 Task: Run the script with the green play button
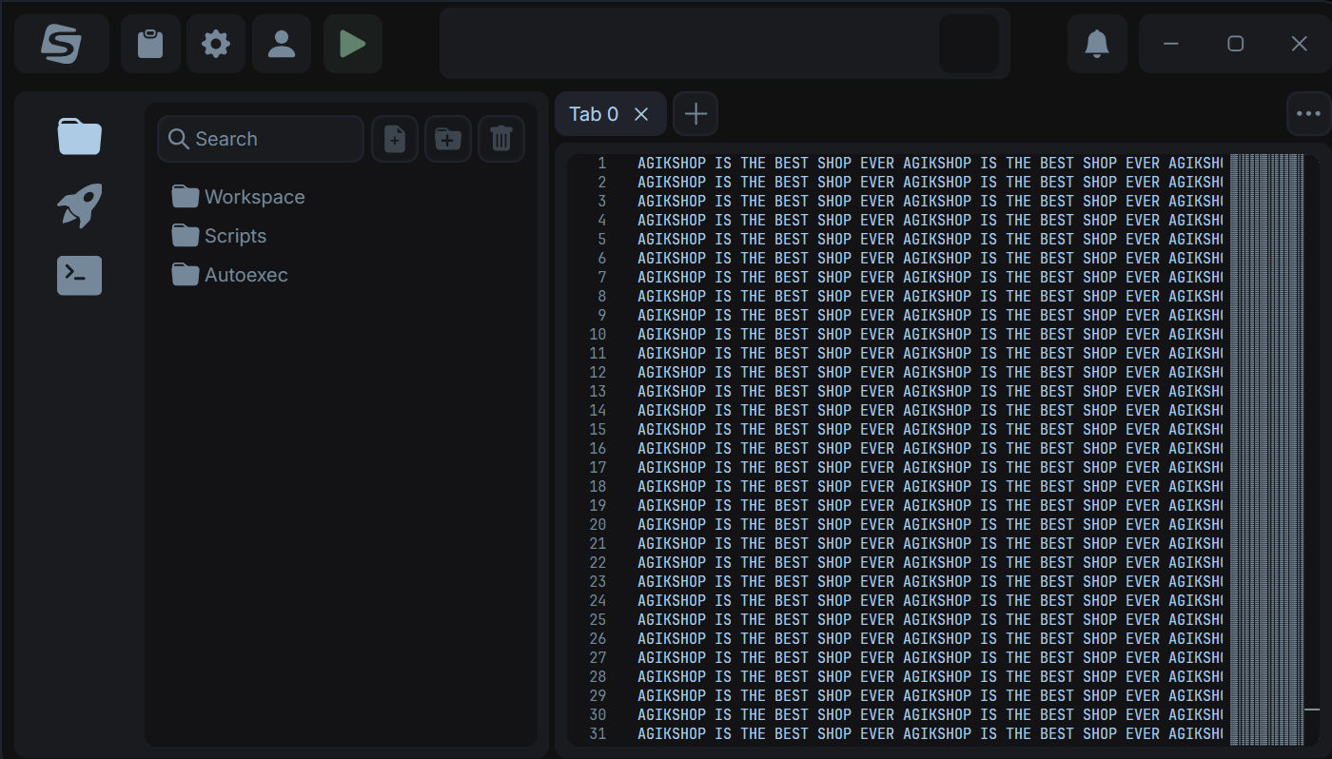click(353, 44)
